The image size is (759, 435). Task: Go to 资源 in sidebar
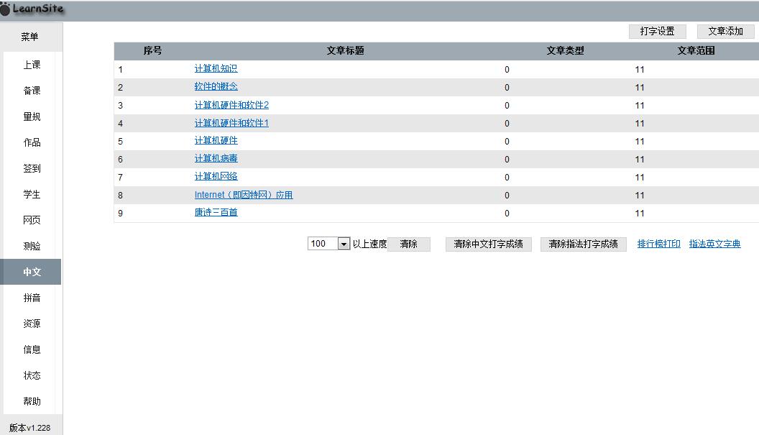point(32,324)
